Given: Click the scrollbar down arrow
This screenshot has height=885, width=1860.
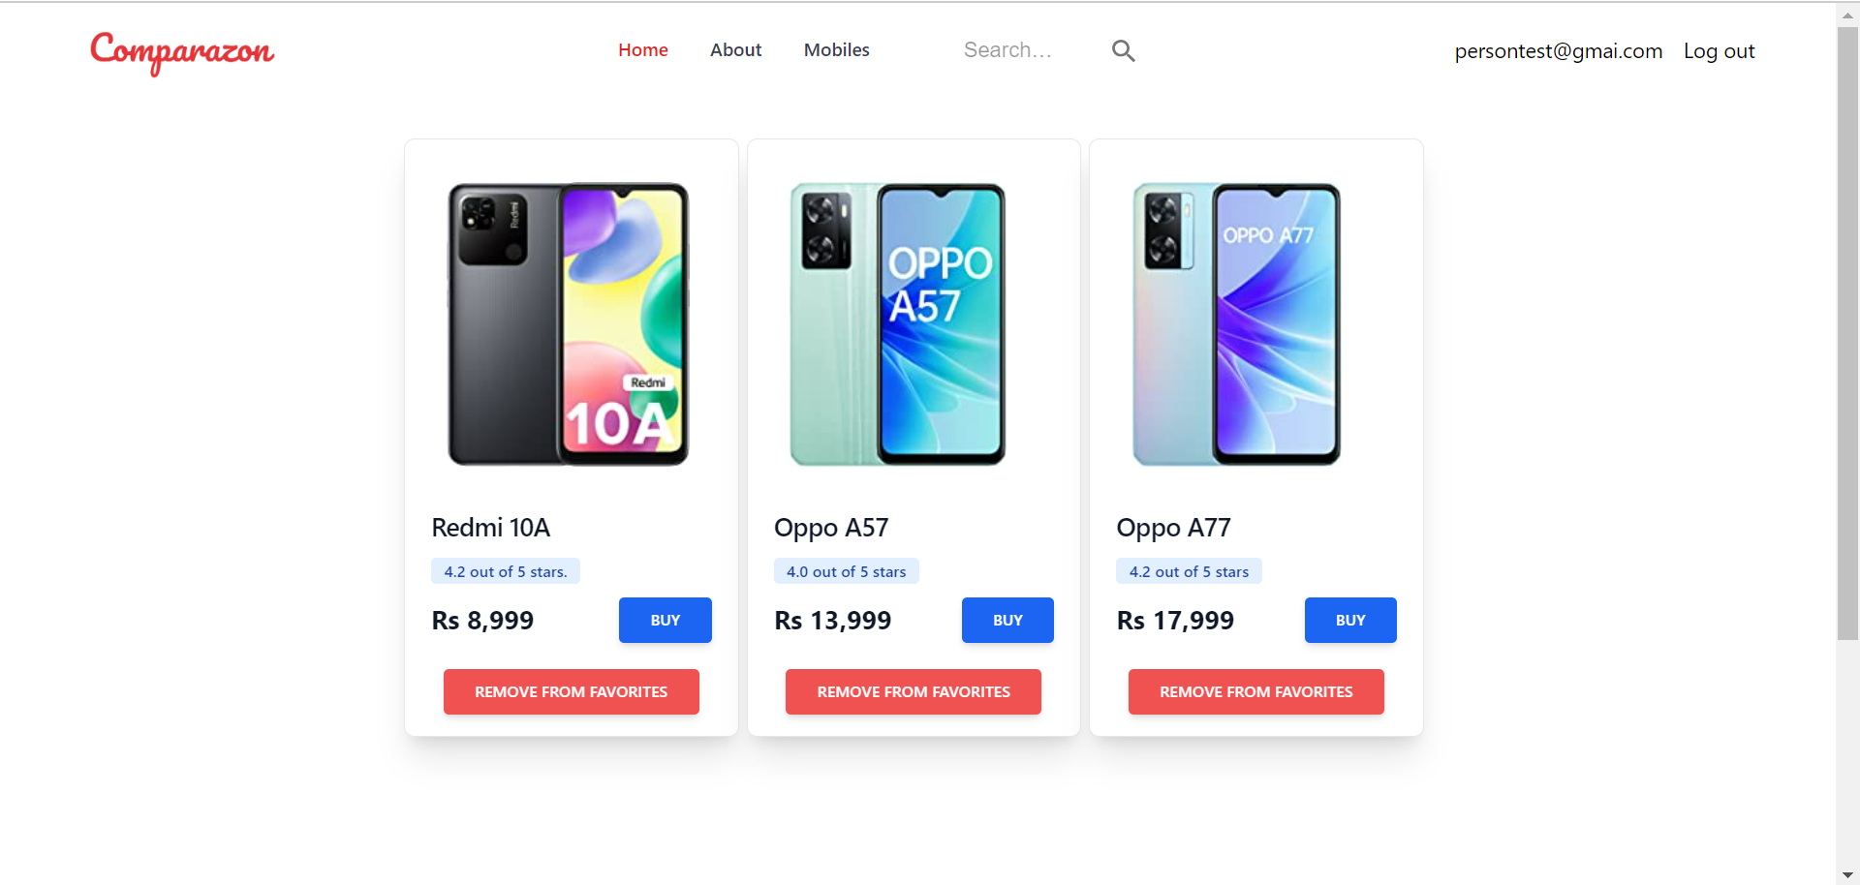Looking at the screenshot, I should [1847, 875].
